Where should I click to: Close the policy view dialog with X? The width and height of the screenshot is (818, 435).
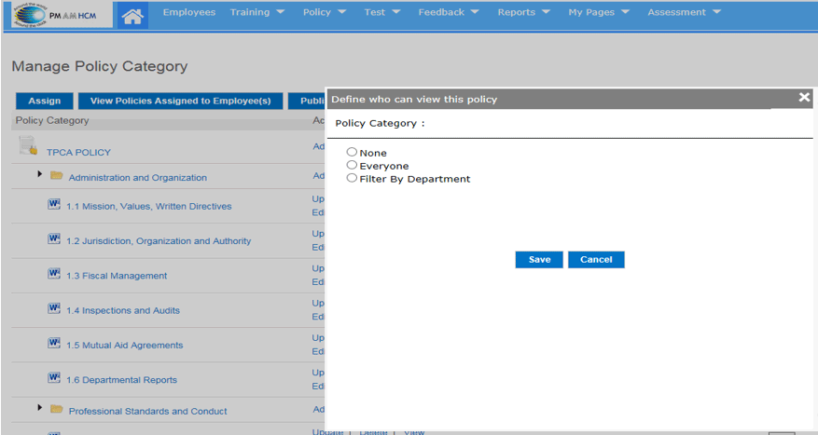pos(804,98)
